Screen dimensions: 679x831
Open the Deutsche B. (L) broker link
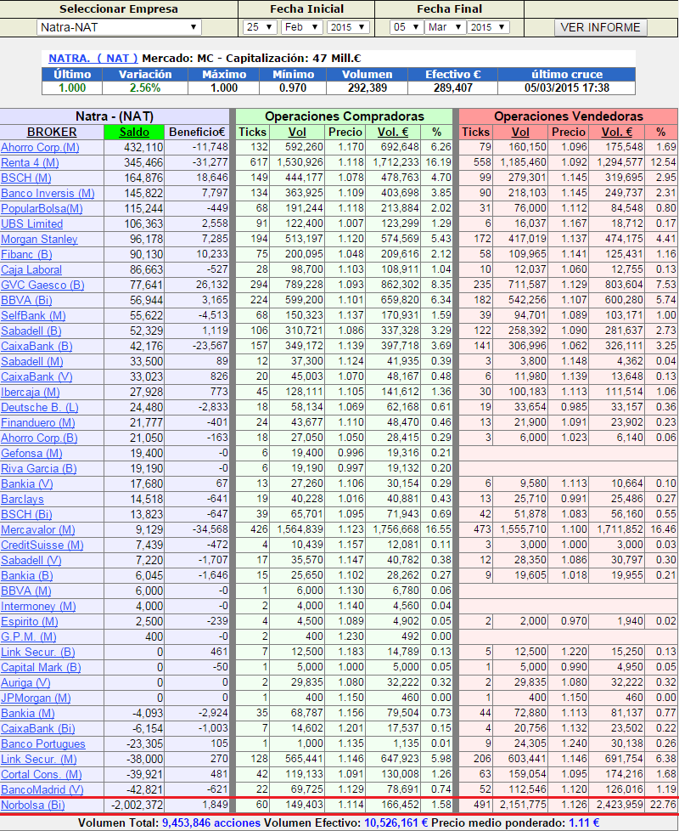40,408
